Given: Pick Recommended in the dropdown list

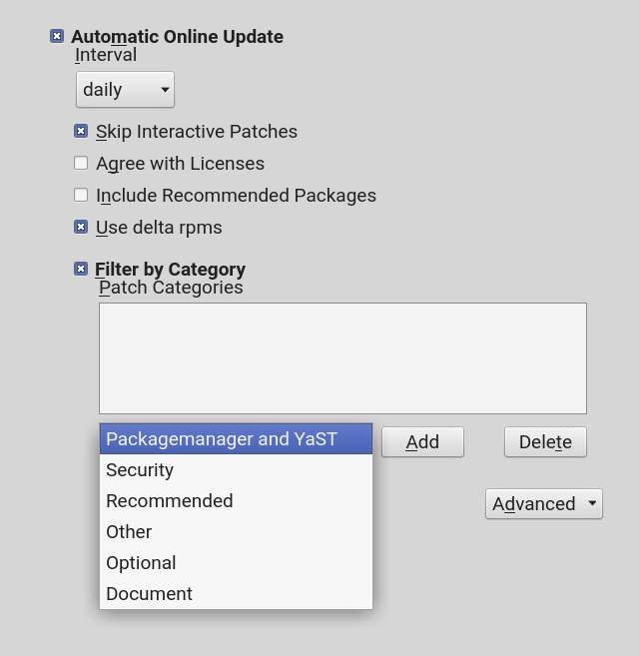Looking at the screenshot, I should [x=170, y=501].
